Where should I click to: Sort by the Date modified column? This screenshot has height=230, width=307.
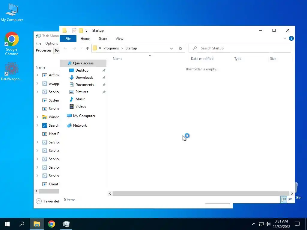(202, 59)
